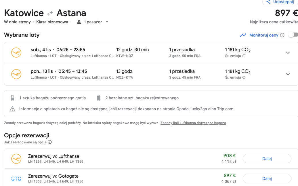Click the Gotogate GTG logo

pos(16,179)
